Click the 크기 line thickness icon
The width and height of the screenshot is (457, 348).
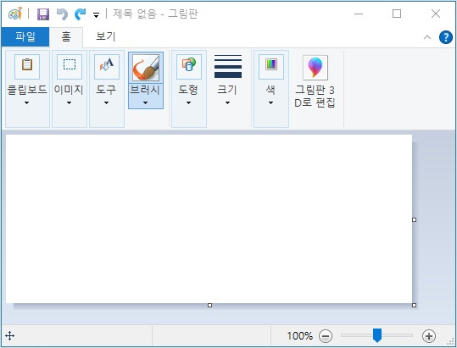(x=228, y=66)
